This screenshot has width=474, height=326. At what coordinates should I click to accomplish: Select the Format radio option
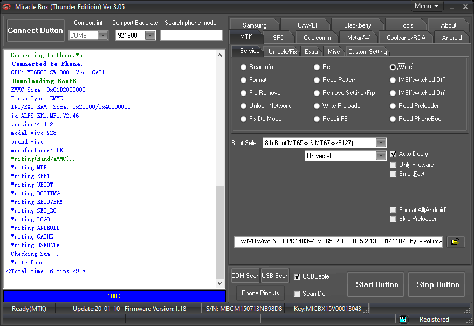243,80
